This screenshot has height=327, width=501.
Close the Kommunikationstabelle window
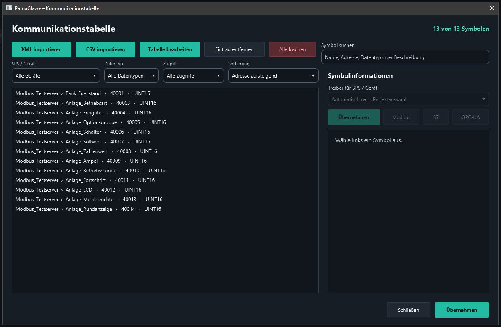492,8
